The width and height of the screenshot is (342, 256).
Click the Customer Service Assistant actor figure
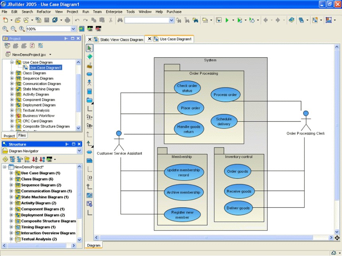119,141
